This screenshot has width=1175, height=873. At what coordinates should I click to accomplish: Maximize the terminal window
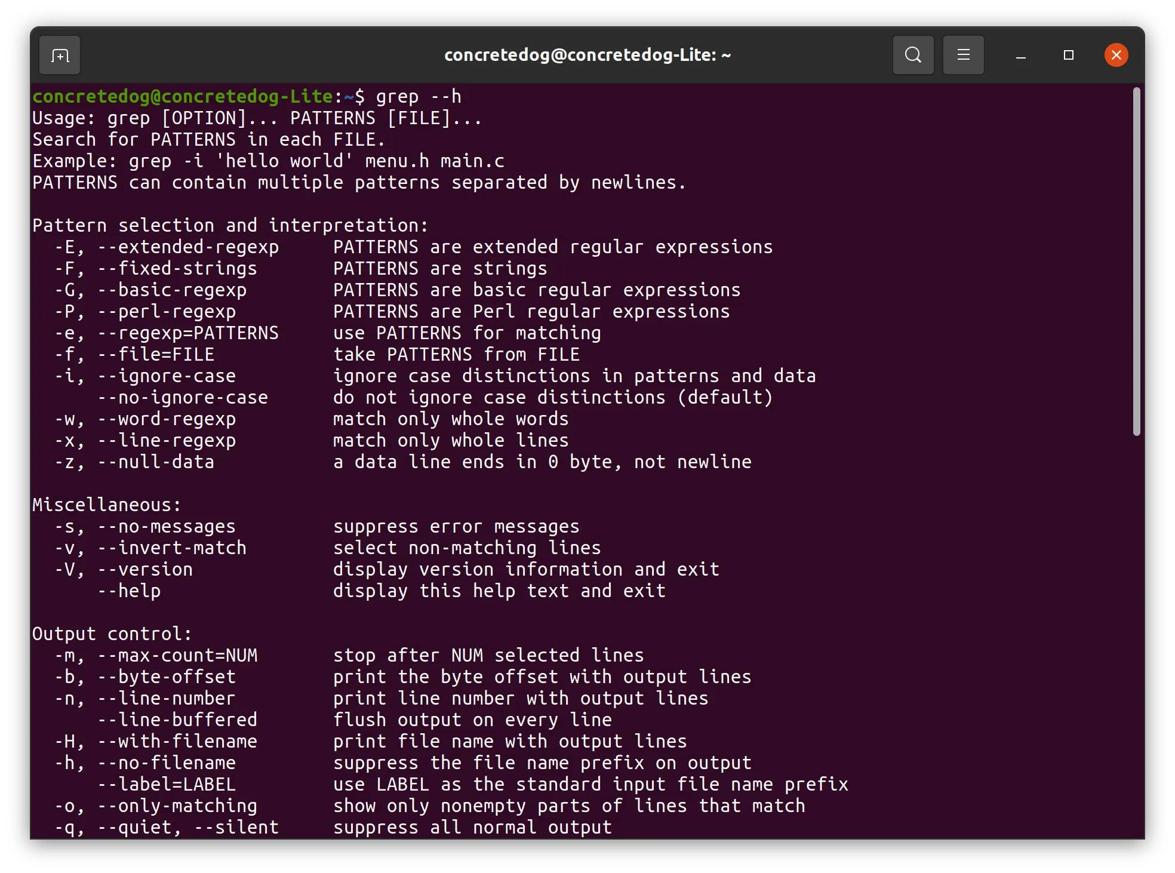coord(1069,56)
